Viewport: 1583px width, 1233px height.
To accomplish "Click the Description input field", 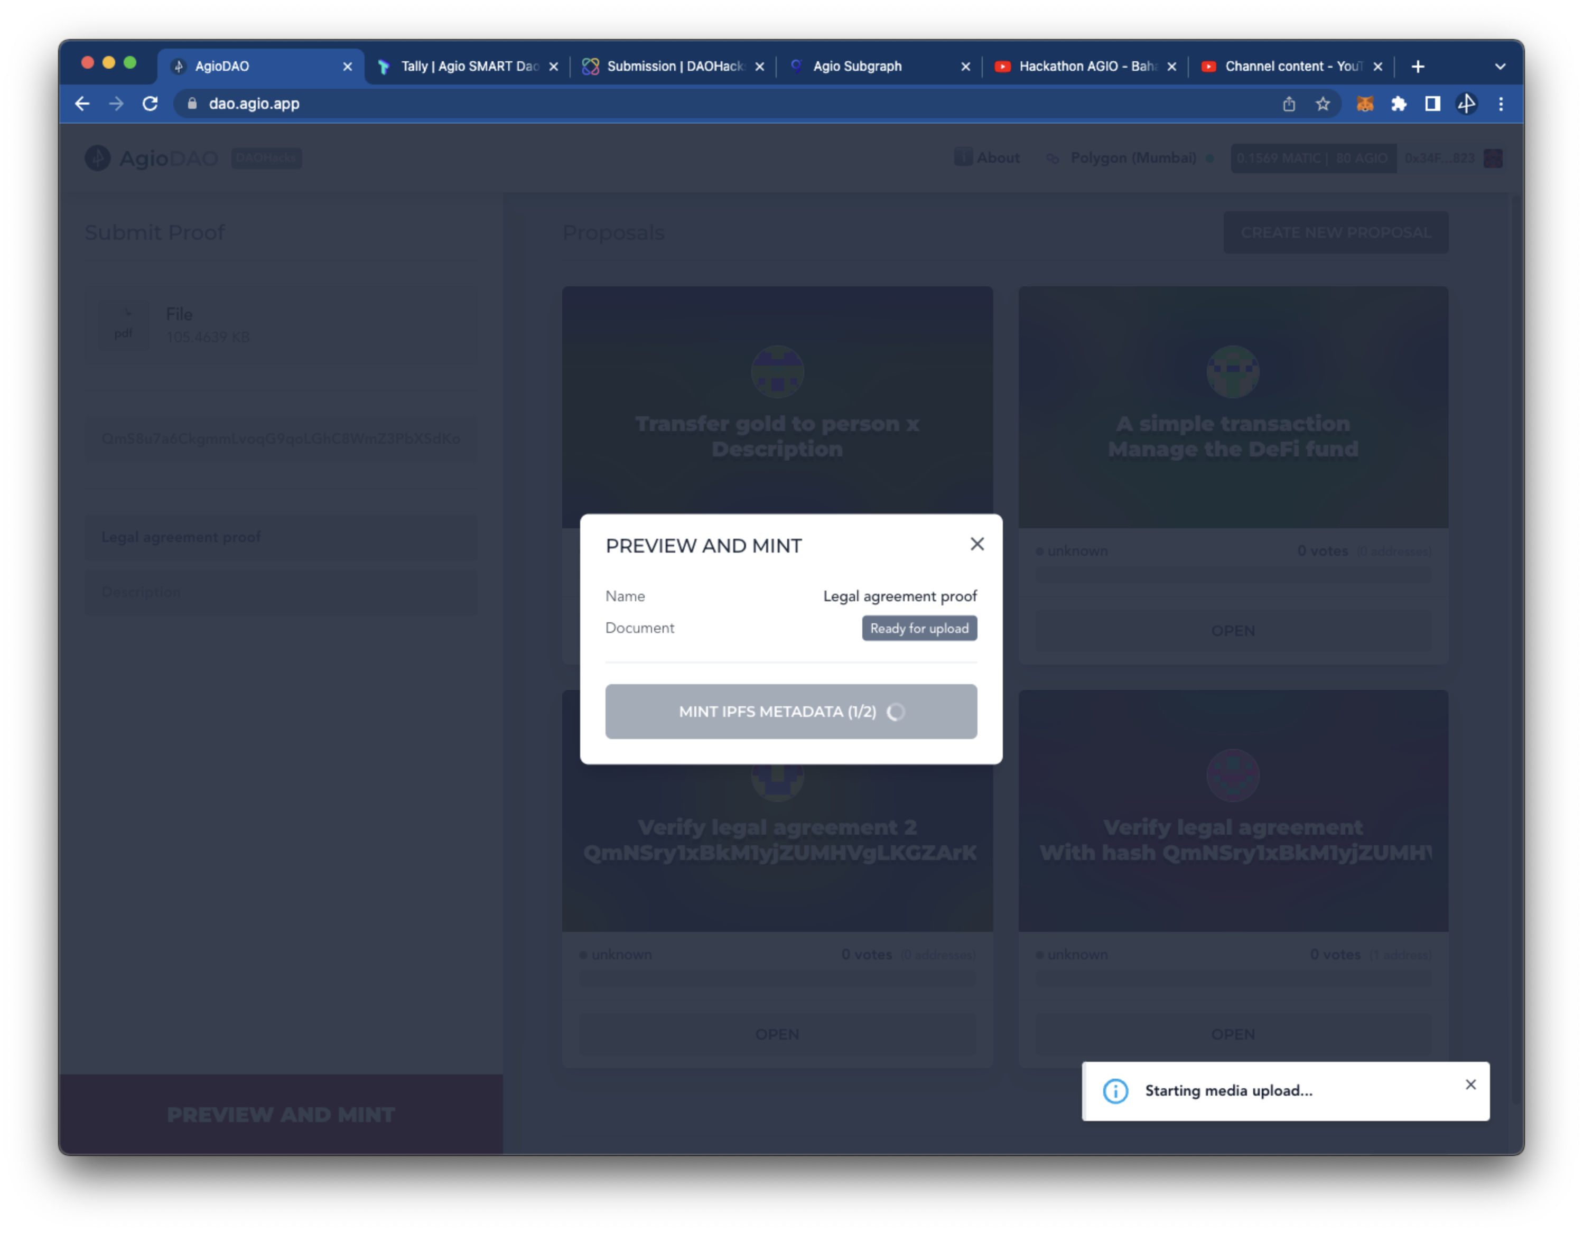I will [281, 592].
